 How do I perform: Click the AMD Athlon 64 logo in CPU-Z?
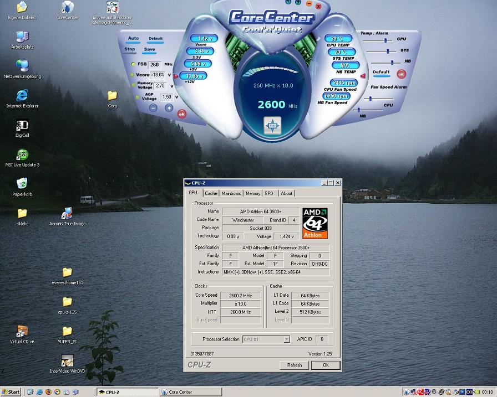[x=315, y=223]
